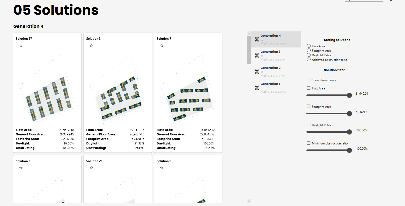Image resolution: width=405 pixels, height=206 pixels.
Task: Enable Show starred only filter
Action: (x=309, y=80)
